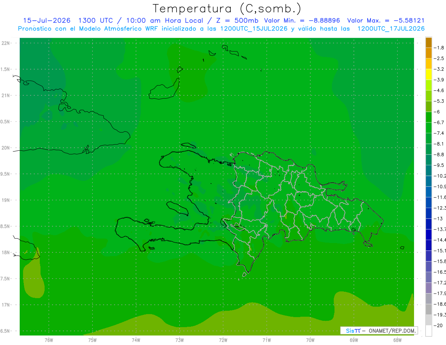Screen dimensions: 446x345
Task: Click the blue 'Sis' logo text
Action: pyautogui.click(x=350, y=330)
